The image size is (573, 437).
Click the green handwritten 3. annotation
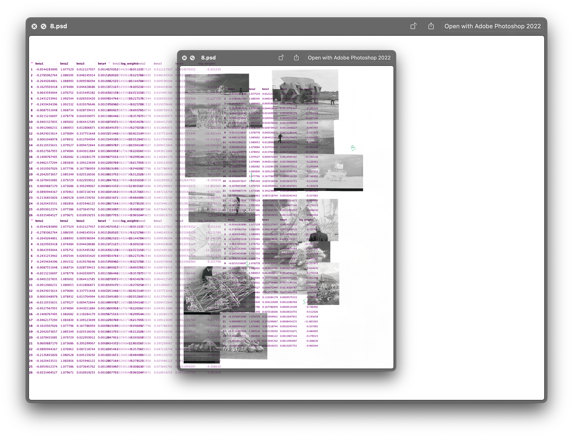pyautogui.click(x=353, y=148)
